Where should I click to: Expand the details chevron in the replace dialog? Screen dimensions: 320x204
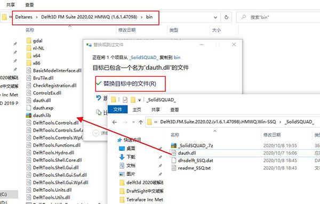(95, 133)
